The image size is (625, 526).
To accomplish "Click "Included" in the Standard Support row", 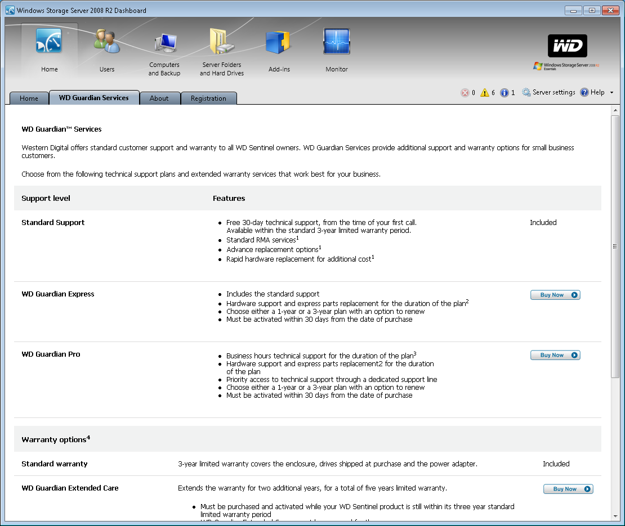I will [x=543, y=223].
